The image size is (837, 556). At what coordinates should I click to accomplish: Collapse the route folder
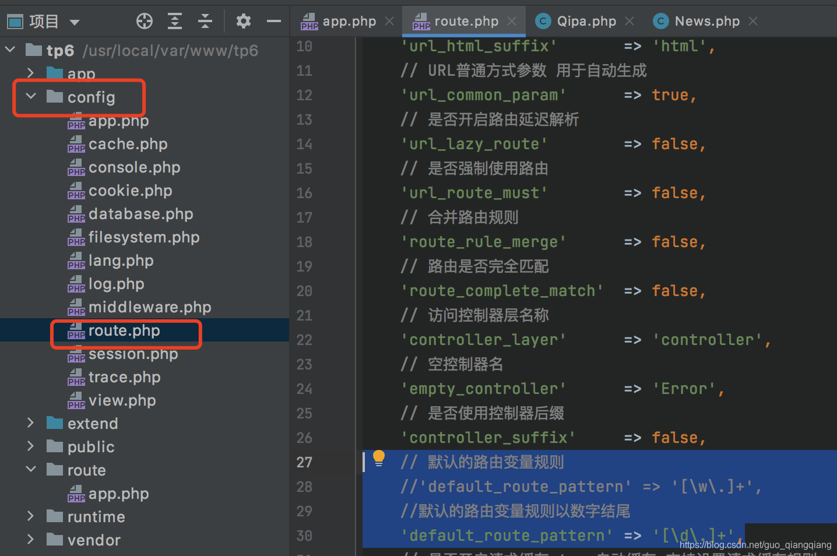(x=31, y=469)
